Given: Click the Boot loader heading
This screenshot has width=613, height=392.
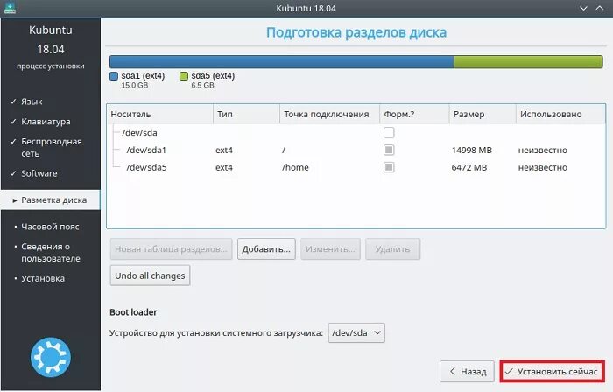Looking at the screenshot, I should point(133,312).
